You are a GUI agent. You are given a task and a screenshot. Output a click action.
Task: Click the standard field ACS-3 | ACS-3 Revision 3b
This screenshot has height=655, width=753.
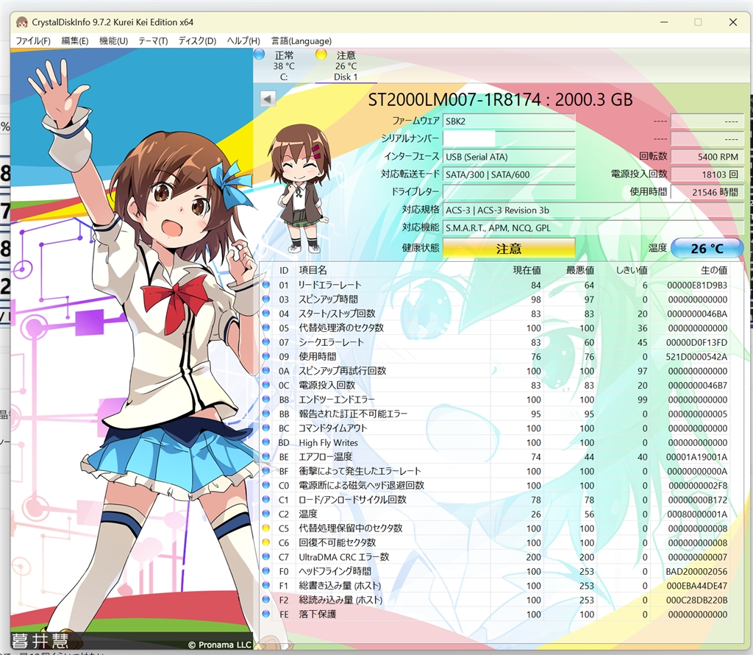(593, 210)
